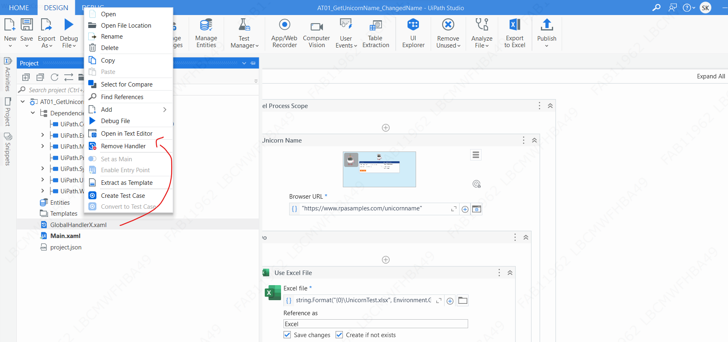Open the three-dot menu on Unicorn Name card
The height and width of the screenshot is (342, 728).
[523, 140]
